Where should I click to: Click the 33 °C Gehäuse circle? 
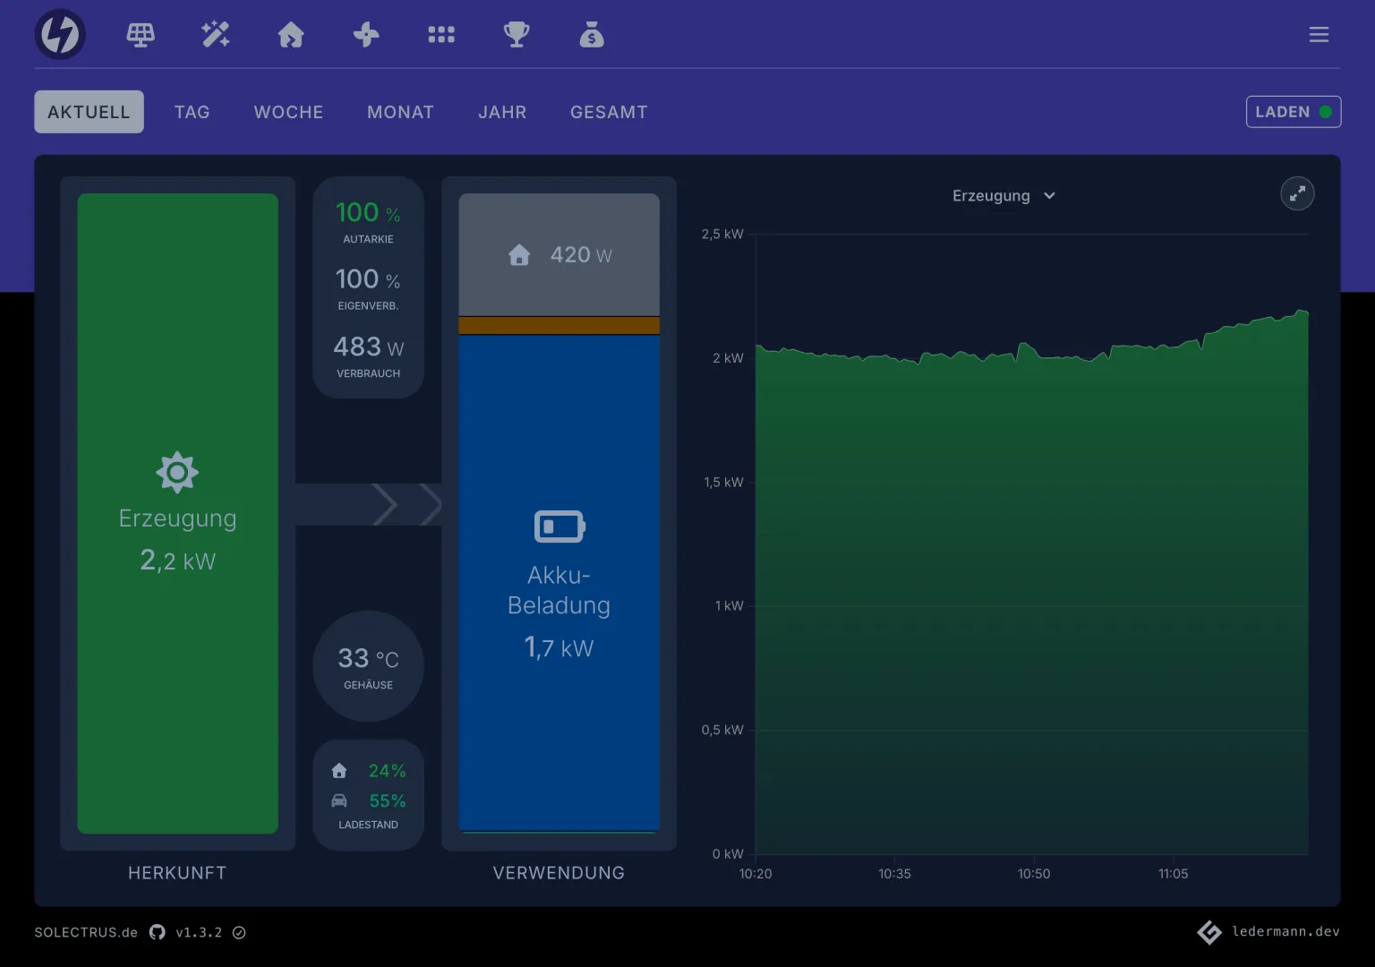coord(368,666)
